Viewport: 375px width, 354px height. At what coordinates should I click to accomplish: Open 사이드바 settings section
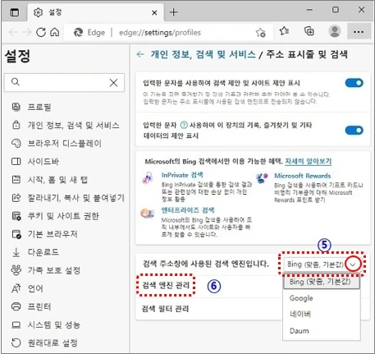click(x=35, y=161)
